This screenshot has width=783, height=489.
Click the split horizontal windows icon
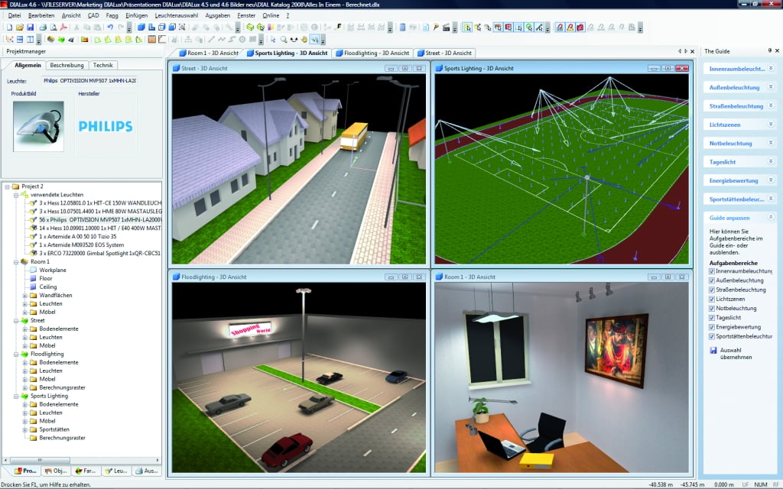[x=20, y=40]
